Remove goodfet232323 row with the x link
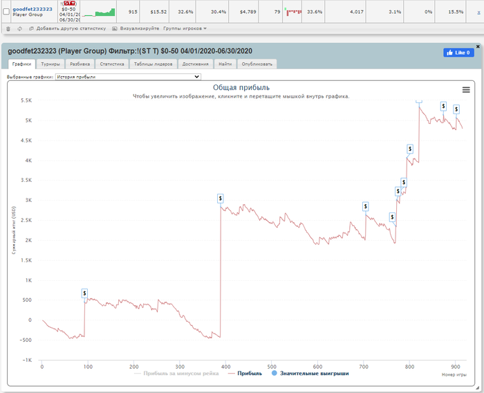The height and width of the screenshot is (393, 484). [x=478, y=12]
